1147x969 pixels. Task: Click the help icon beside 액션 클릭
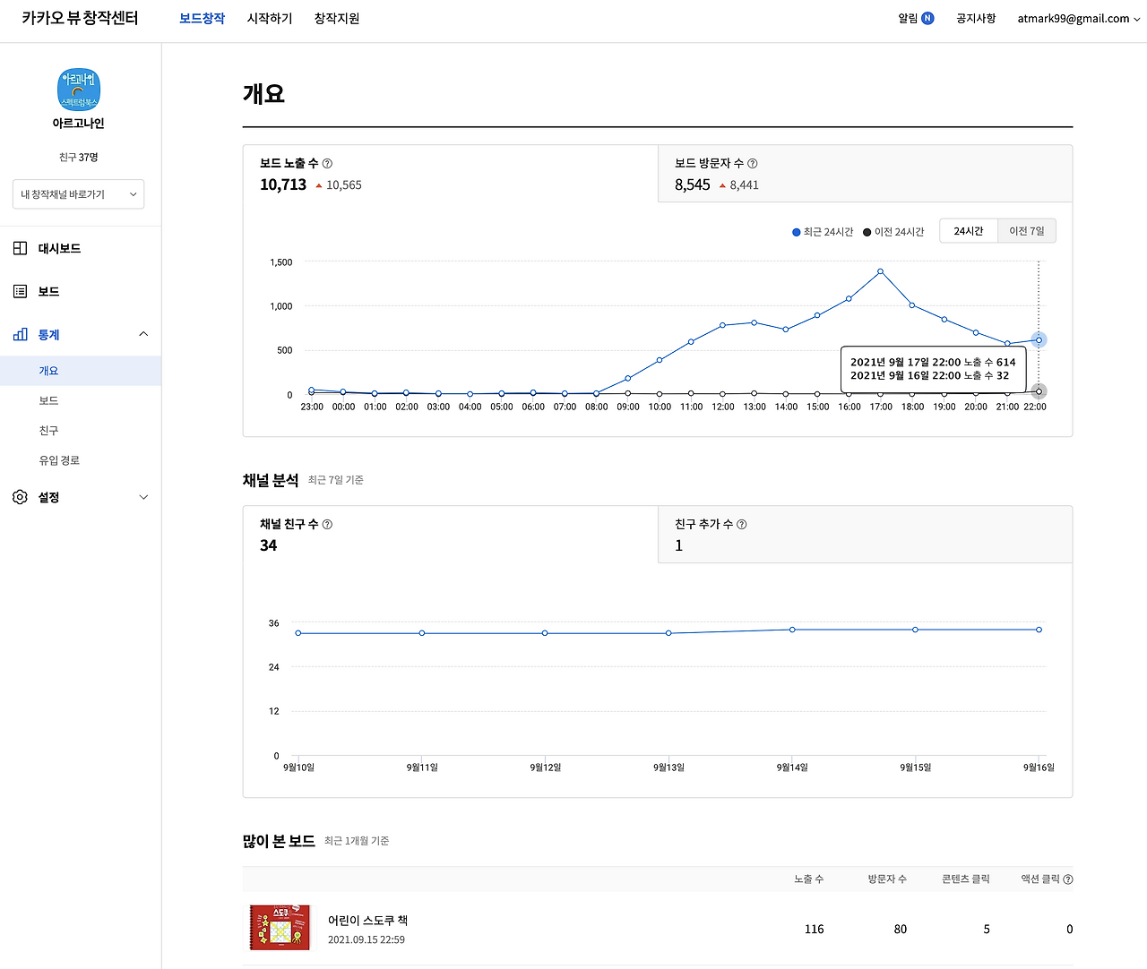[x=1067, y=879]
